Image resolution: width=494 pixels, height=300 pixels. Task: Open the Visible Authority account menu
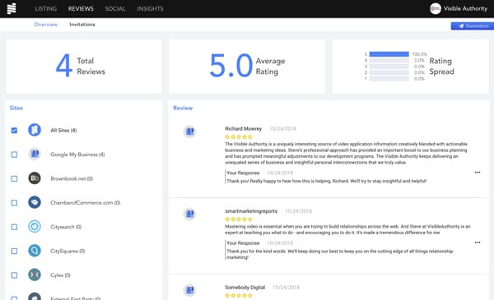tap(459, 8)
